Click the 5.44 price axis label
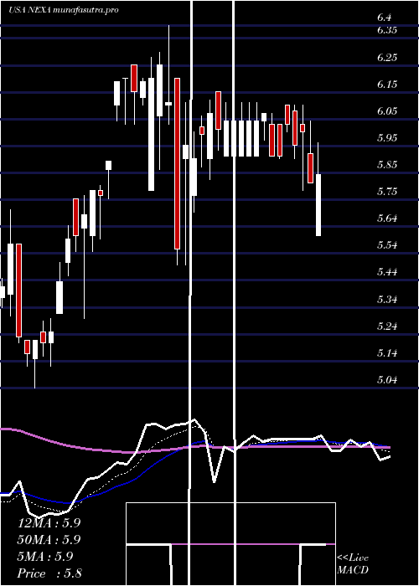Screen dimensions: 419x586 click(387, 272)
